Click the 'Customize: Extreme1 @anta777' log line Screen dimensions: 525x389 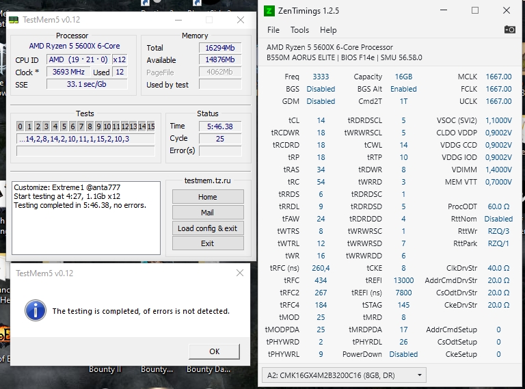click(67, 187)
